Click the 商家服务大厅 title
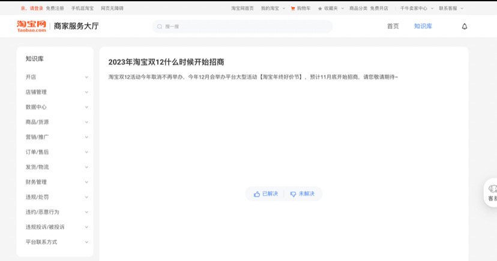Screen dimensions: 497x261 [x=76, y=26]
